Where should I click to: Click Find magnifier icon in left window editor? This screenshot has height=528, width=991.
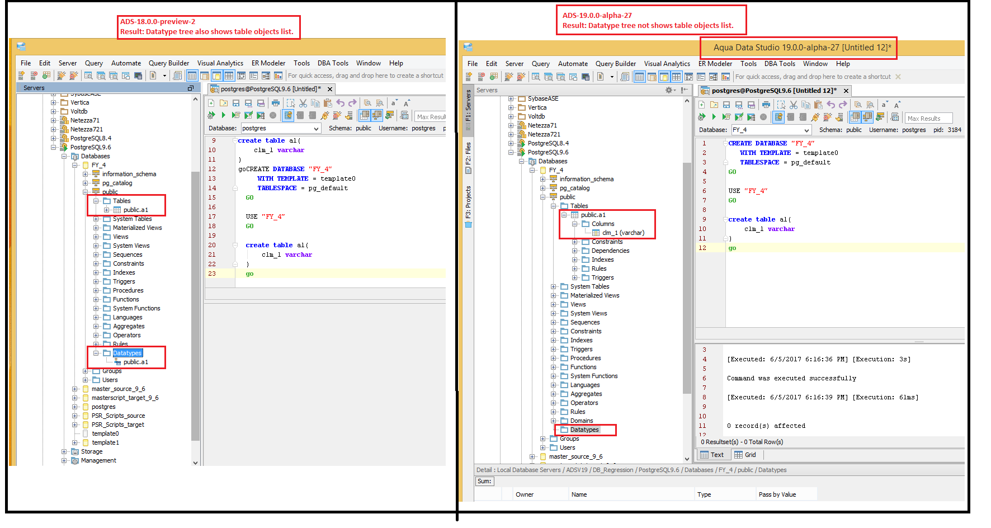[367, 103]
